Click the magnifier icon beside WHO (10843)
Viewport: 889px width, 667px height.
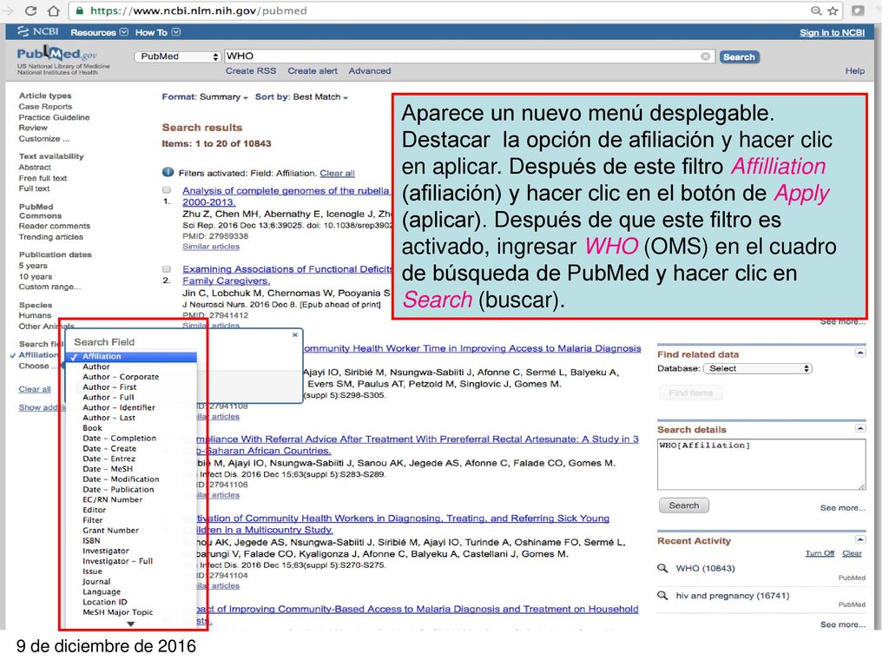[x=662, y=568]
